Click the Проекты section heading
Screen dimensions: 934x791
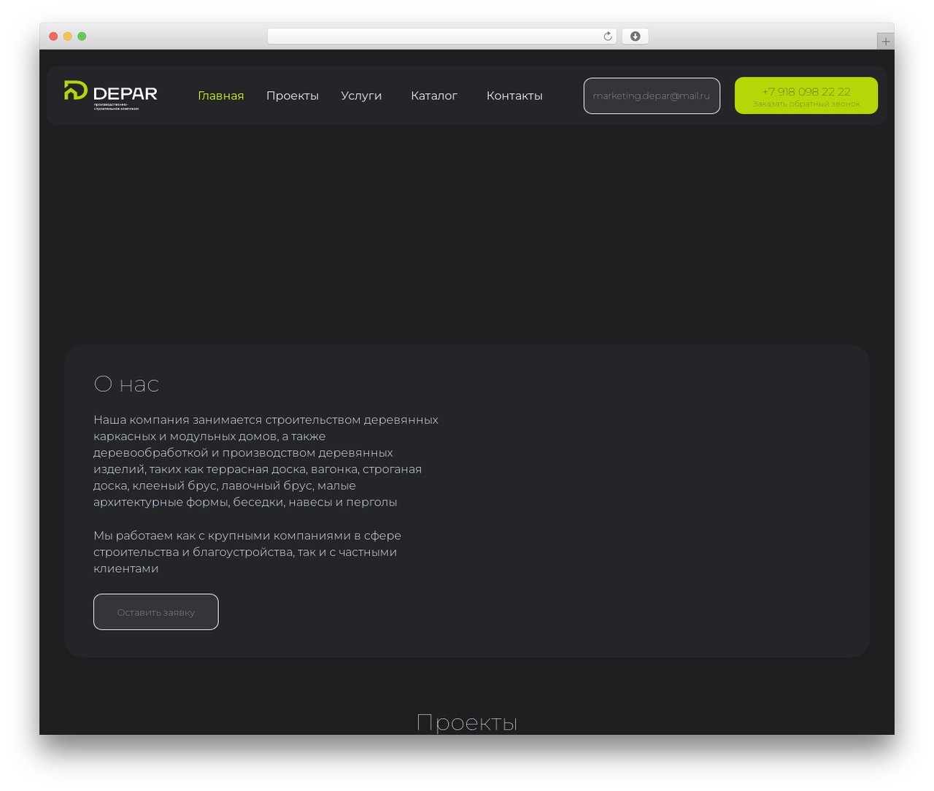click(x=467, y=722)
